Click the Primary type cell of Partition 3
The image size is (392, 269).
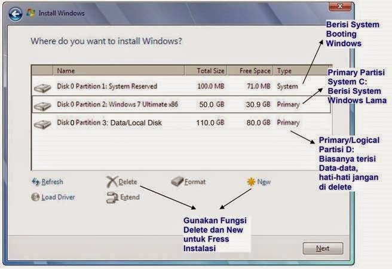[x=288, y=123]
